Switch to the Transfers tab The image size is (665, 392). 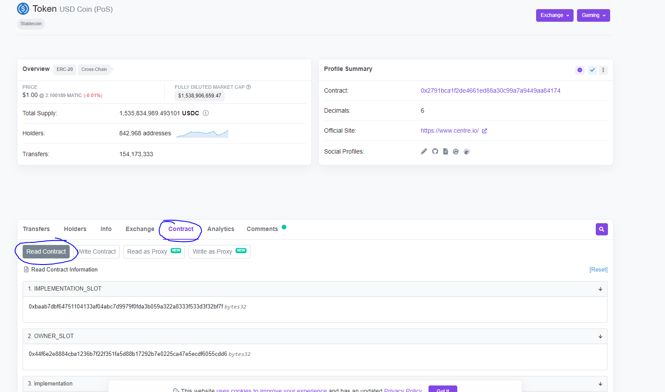point(36,229)
